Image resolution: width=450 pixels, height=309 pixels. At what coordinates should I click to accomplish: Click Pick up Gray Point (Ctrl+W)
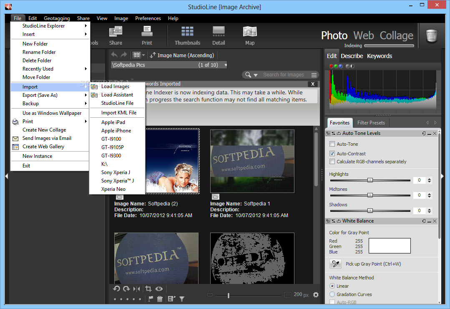pos(373,264)
